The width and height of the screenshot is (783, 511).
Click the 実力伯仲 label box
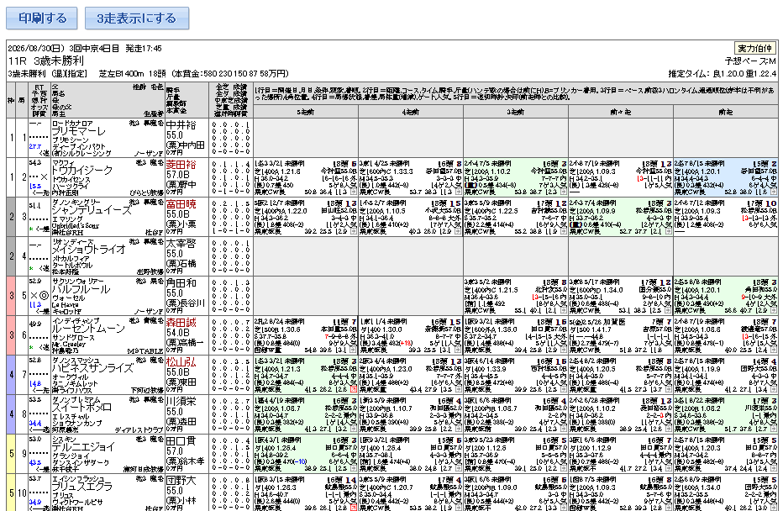click(755, 49)
